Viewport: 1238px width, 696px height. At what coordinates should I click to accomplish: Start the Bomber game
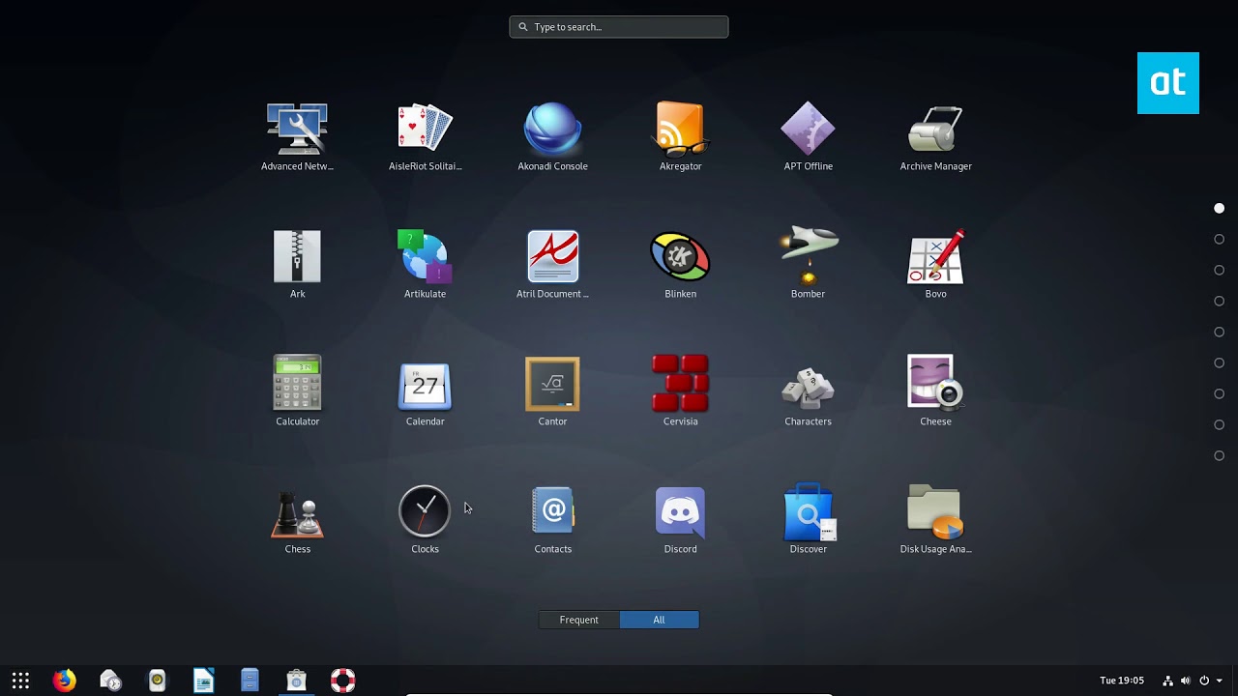tap(808, 257)
